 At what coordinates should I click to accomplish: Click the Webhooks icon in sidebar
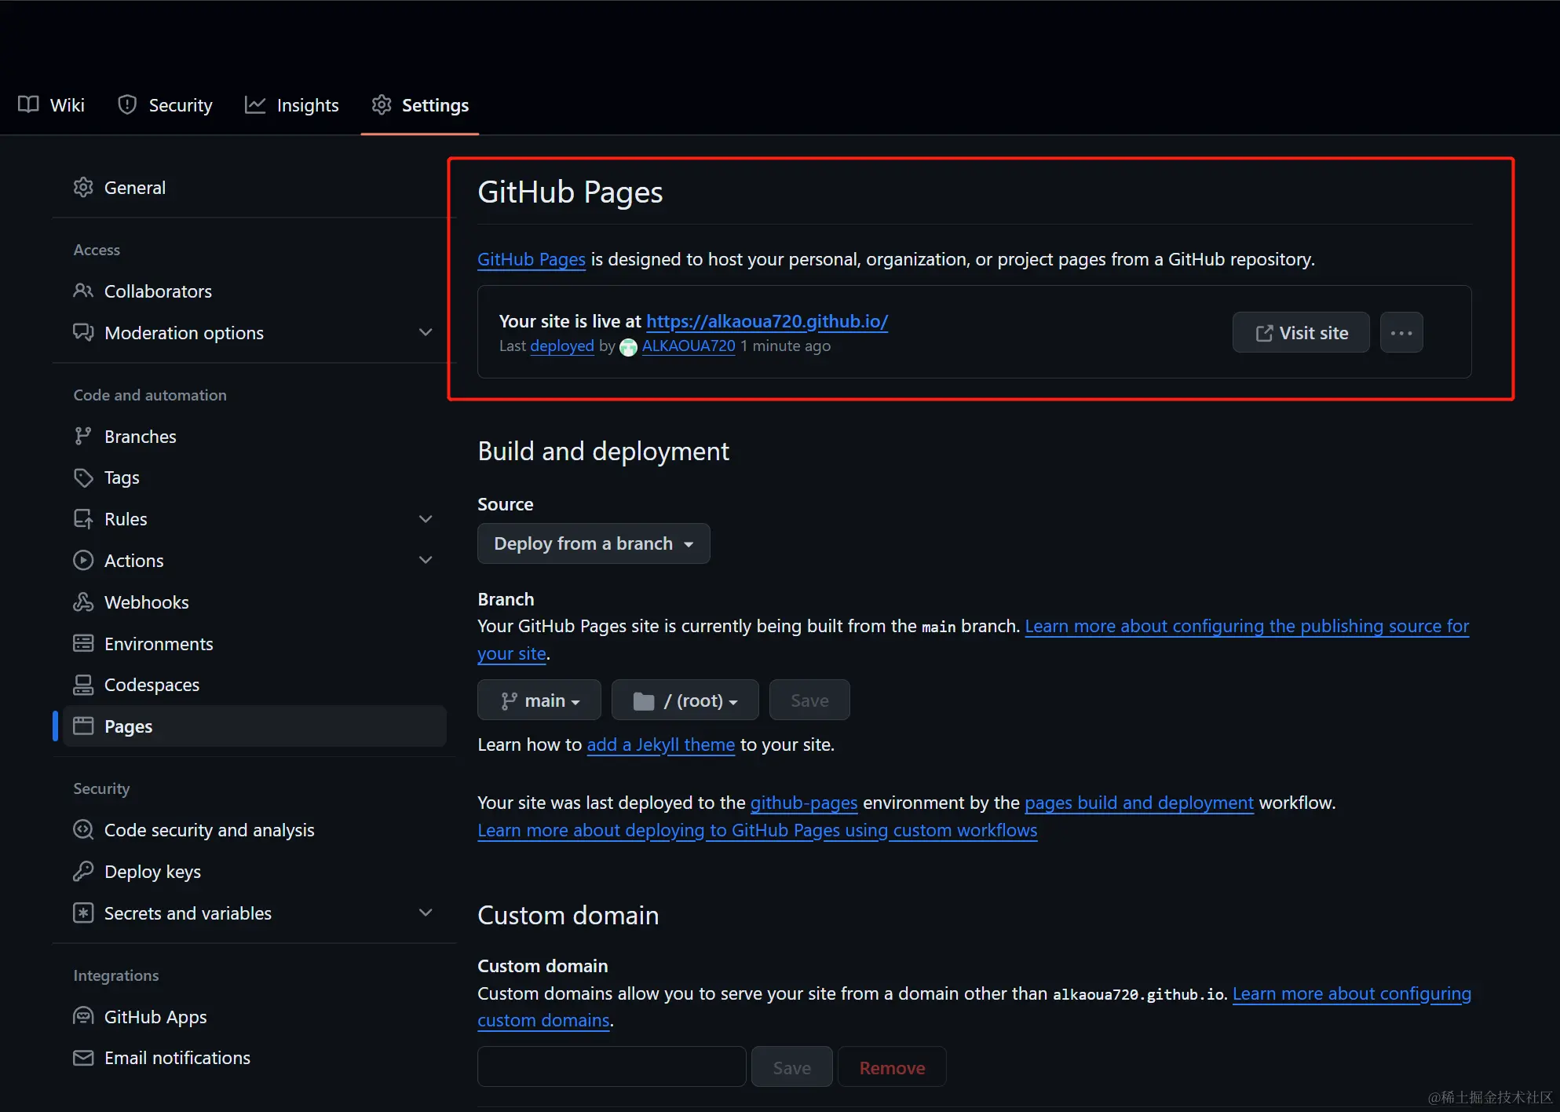pos(84,602)
